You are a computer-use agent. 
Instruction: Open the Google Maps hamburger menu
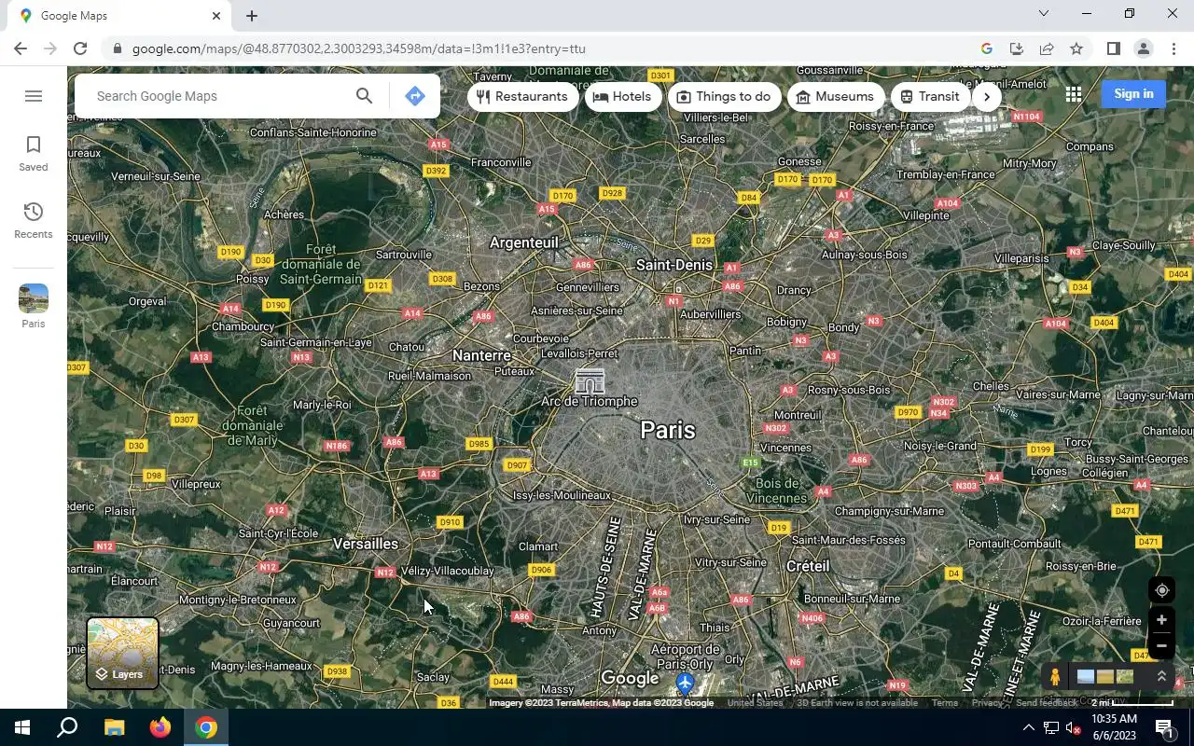34,96
